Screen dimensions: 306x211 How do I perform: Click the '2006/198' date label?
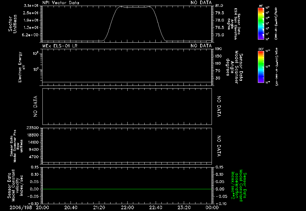21,207
